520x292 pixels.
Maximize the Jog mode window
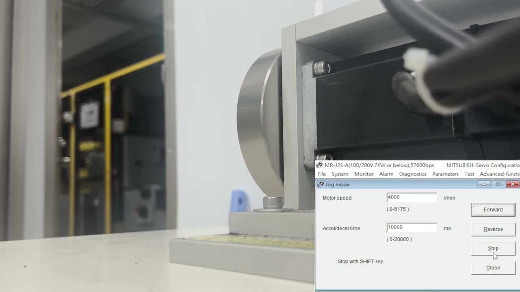click(498, 184)
